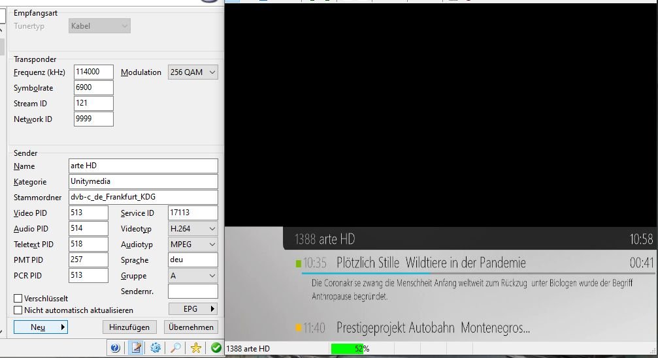The image size is (658, 358).
Task: Expand the EPG arrow button
Action: pos(193,308)
